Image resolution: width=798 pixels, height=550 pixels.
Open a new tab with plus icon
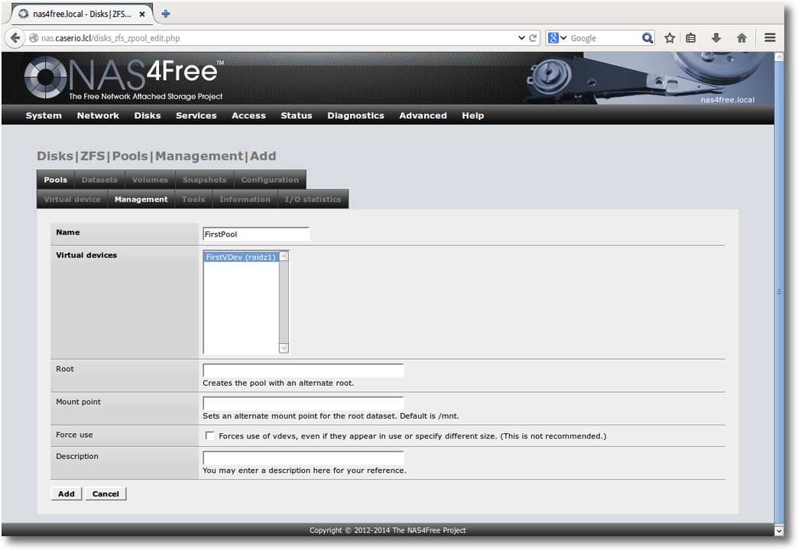[x=165, y=14]
